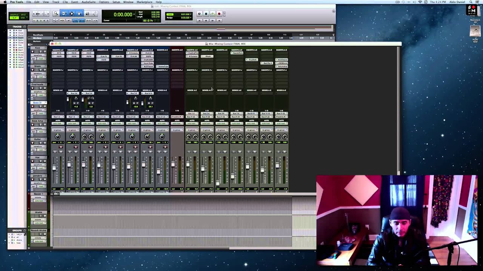Click the first mixer channel's pan knob
Image resolution: width=483 pixels, height=271 pixels.
(x=58, y=137)
